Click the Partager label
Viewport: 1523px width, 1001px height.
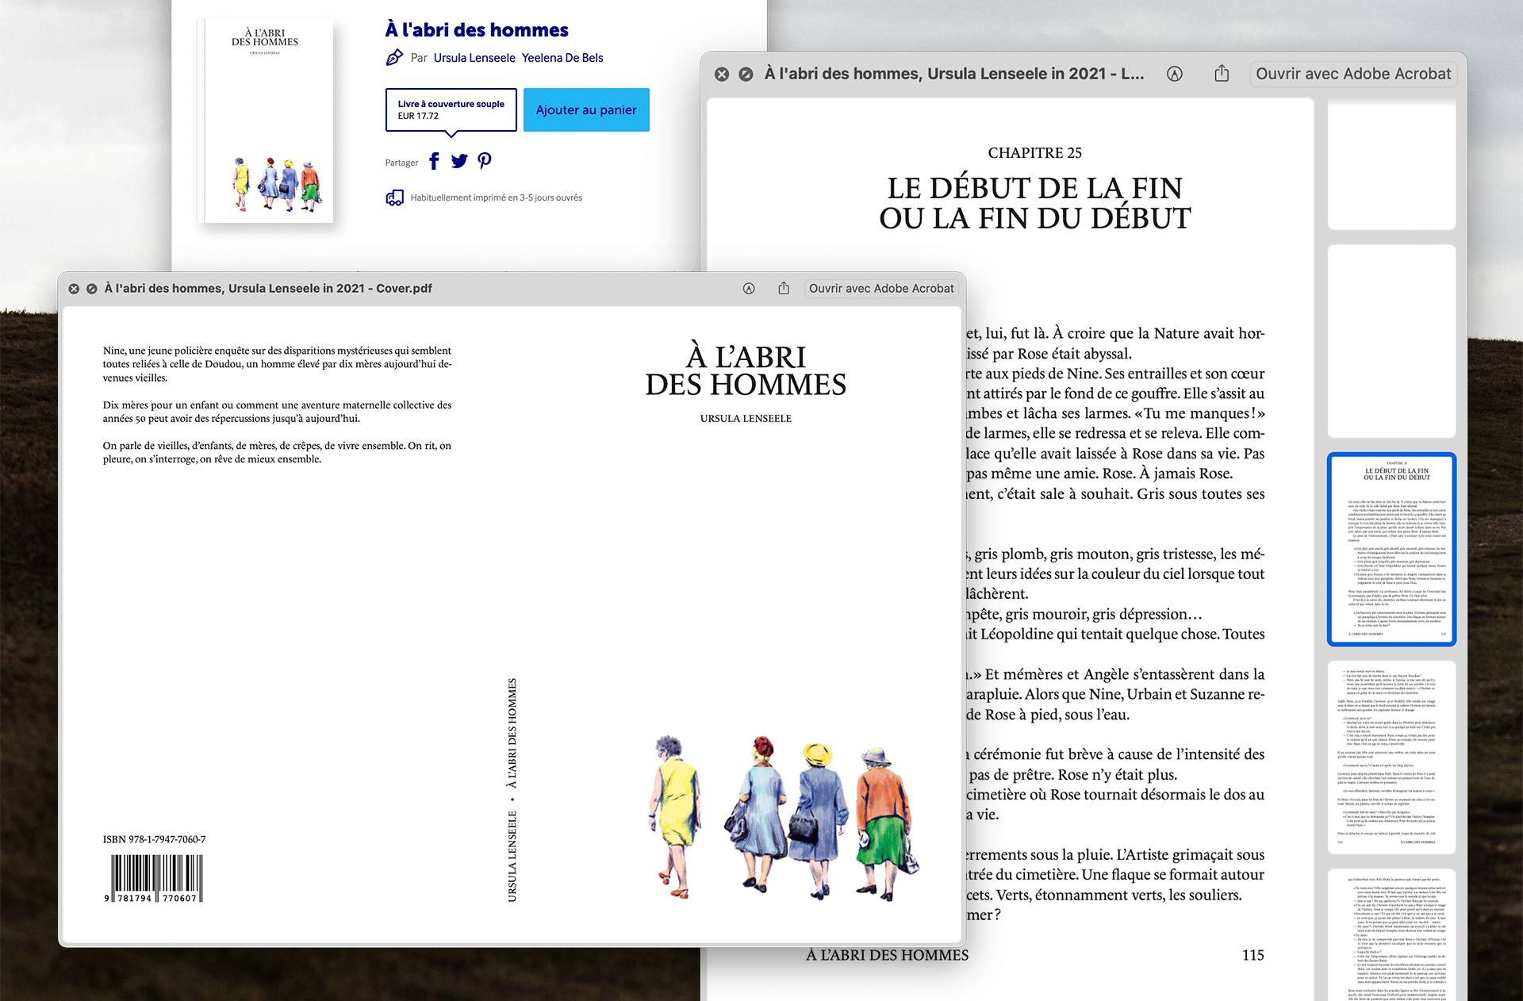click(x=401, y=163)
